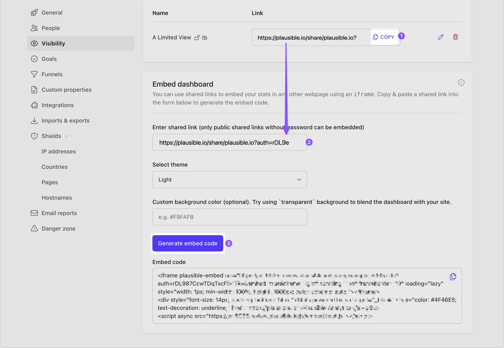
Task: Click the rocket icon beside General
Action: [x=34, y=13]
